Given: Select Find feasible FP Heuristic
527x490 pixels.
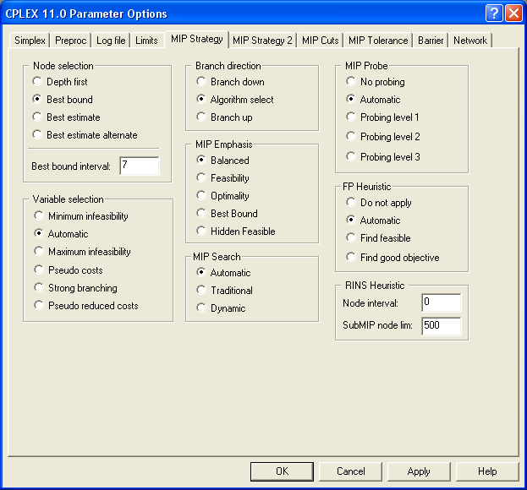Looking at the screenshot, I should [x=379, y=238].
